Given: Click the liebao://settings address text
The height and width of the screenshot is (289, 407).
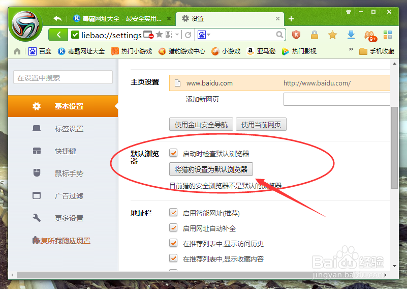Looking at the screenshot, I should tap(111, 35).
